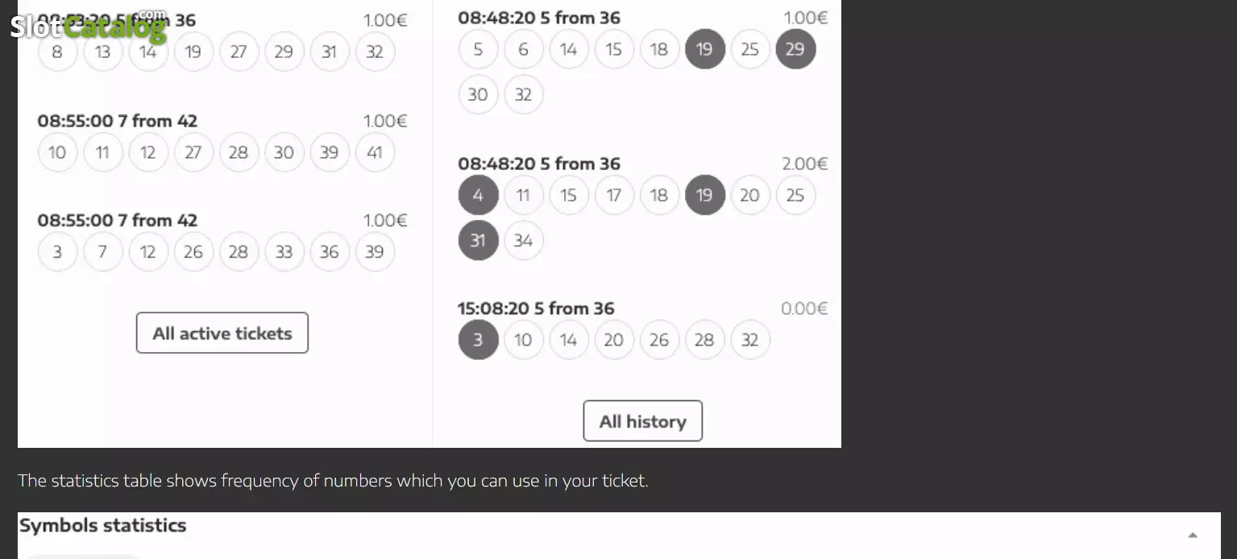Screen dimensions: 1237x559
Task: Select highlighted ball 3 in 15:08:20 ticket
Action: (x=478, y=340)
